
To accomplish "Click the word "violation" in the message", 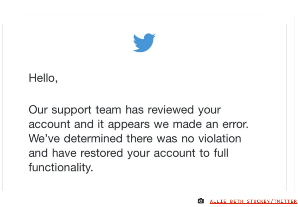I will click(220, 139).
